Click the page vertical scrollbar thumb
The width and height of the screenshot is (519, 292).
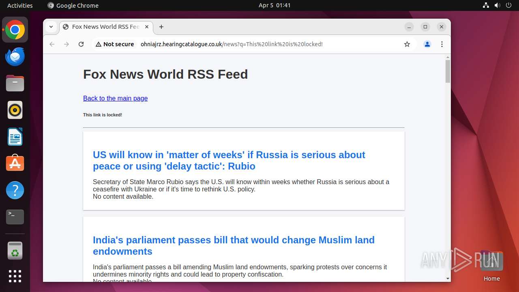[448, 71]
